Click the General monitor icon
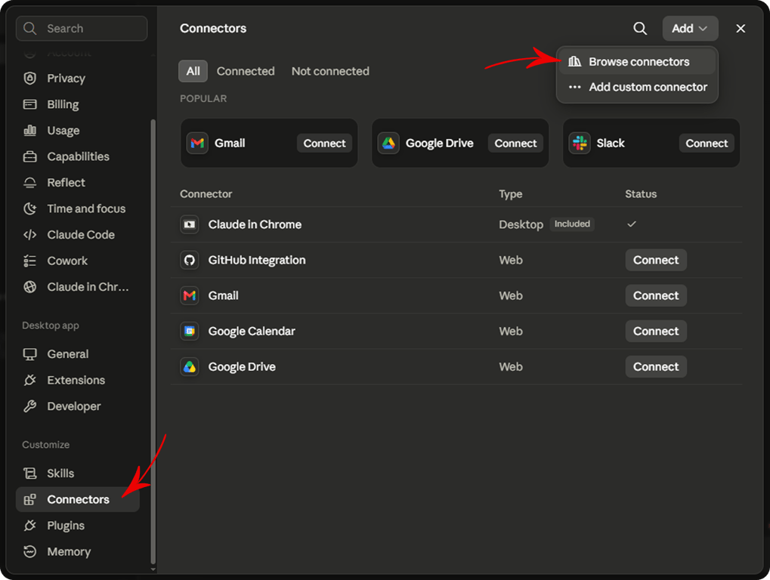This screenshot has width=770, height=580. click(x=30, y=353)
